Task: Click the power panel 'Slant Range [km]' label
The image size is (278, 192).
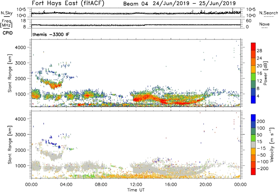Action: [x=10, y=73]
